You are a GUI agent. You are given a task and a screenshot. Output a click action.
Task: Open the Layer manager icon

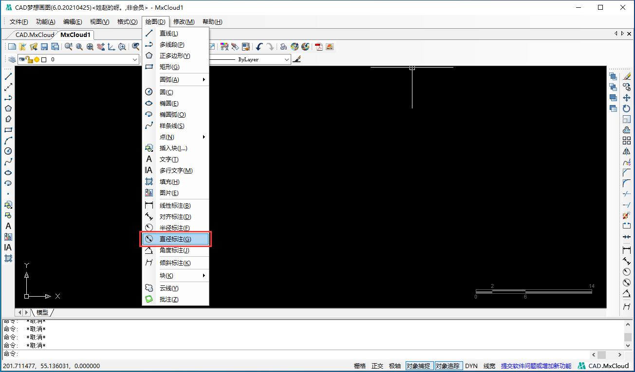coord(12,59)
